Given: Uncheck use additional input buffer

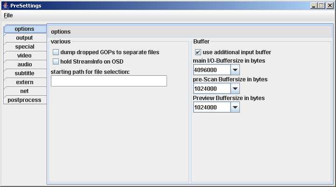Looking at the screenshot, I should point(198,52).
